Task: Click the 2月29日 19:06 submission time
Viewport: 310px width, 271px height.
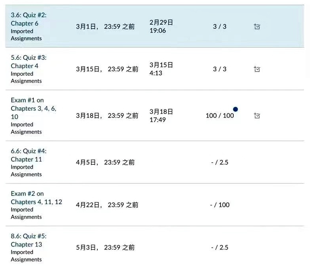Action: pos(161,26)
